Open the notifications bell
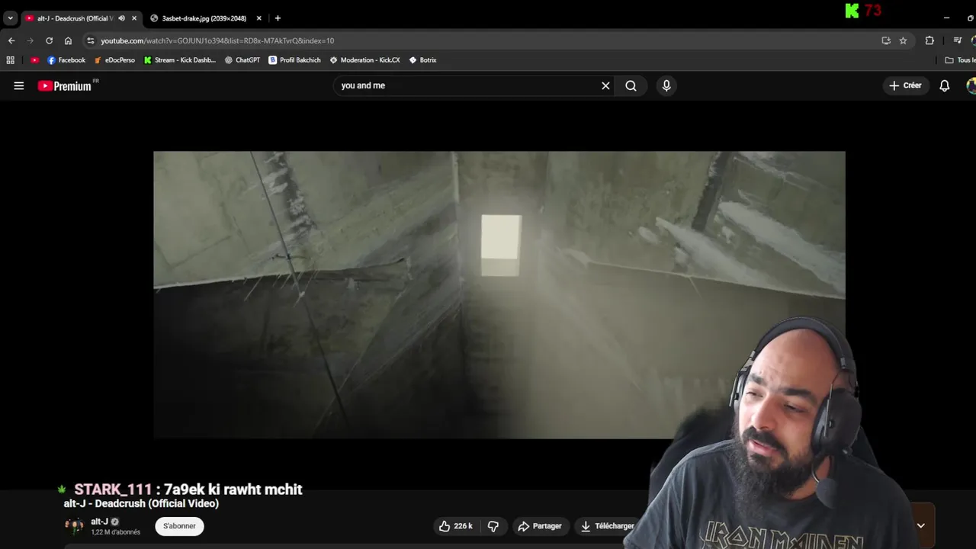The width and height of the screenshot is (976, 549). point(945,86)
